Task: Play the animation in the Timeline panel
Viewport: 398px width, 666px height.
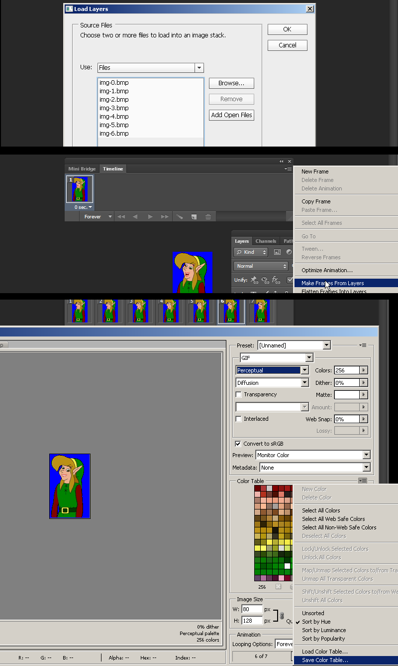Action: [150, 217]
